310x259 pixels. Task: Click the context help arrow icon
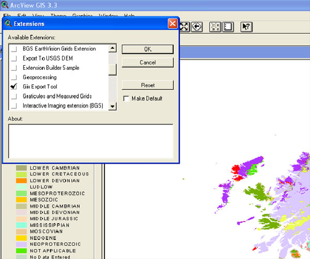point(246,27)
